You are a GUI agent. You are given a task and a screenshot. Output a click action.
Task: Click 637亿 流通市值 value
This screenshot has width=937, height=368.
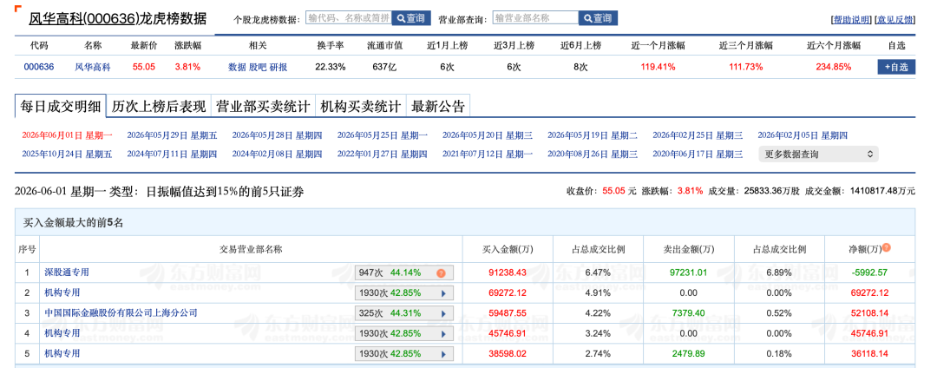pyautogui.click(x=385, y=67)
